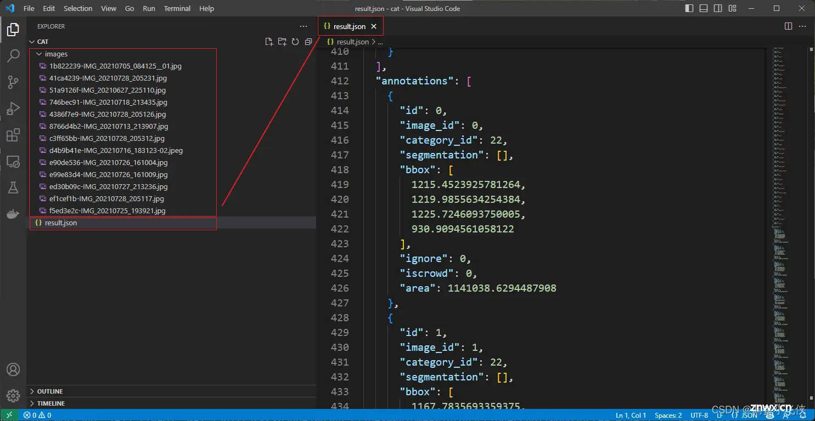Open the Search view in activity bar
Screen dimensions: 815x421
[x=13, y=56]
